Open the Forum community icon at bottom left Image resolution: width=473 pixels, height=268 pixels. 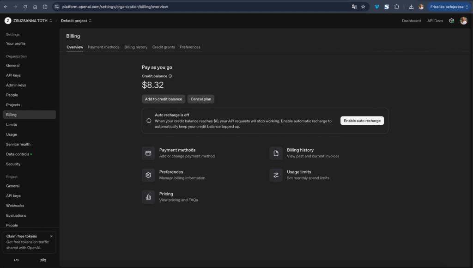click(43, 260)
